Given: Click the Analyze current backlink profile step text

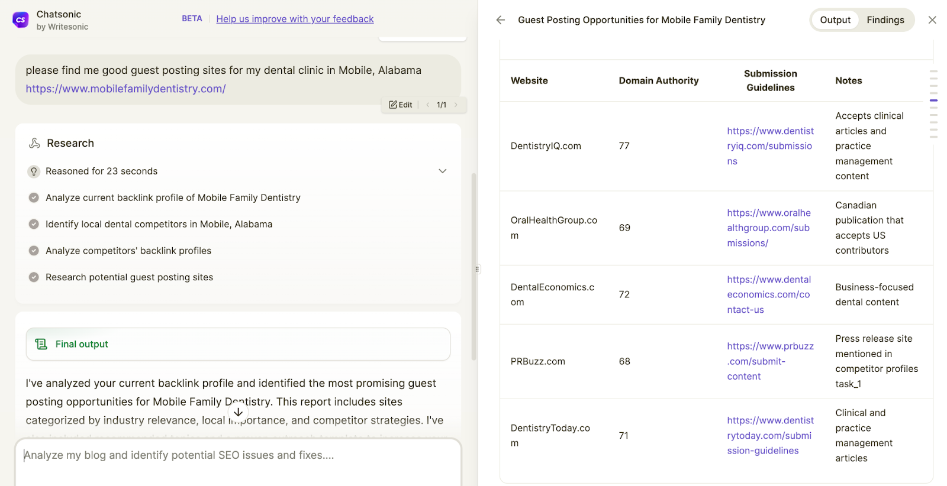Looking at the screenshot, I should pyautogui.click(x=173, y=197).
